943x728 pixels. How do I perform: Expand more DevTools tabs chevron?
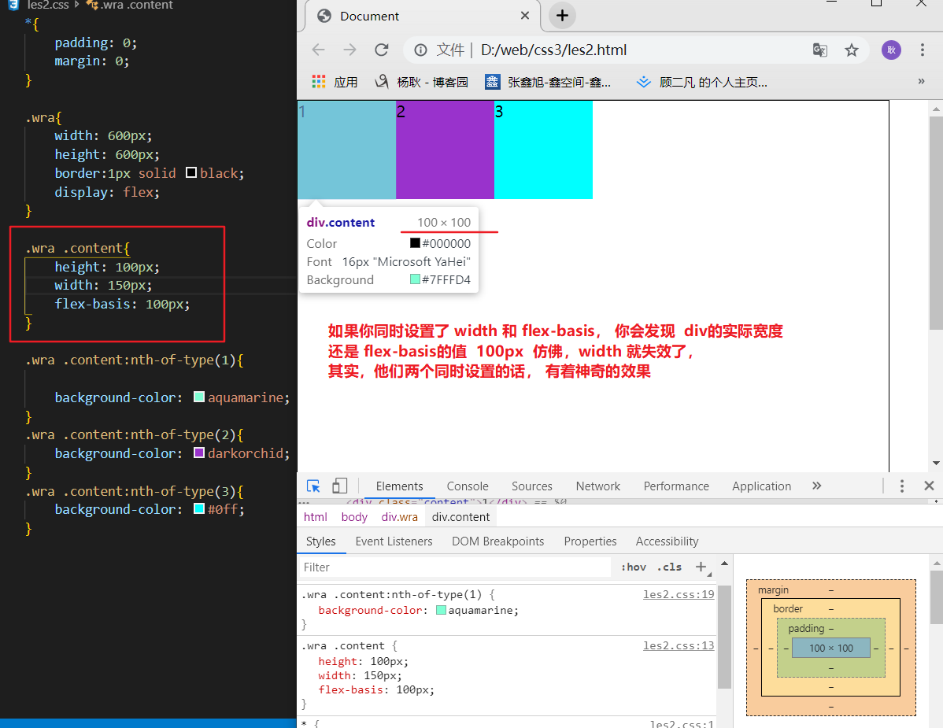coord(816,486)
